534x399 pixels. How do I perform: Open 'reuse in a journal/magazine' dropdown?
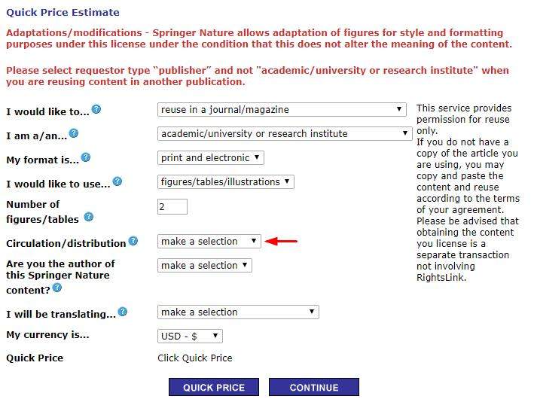click(282, 110)
